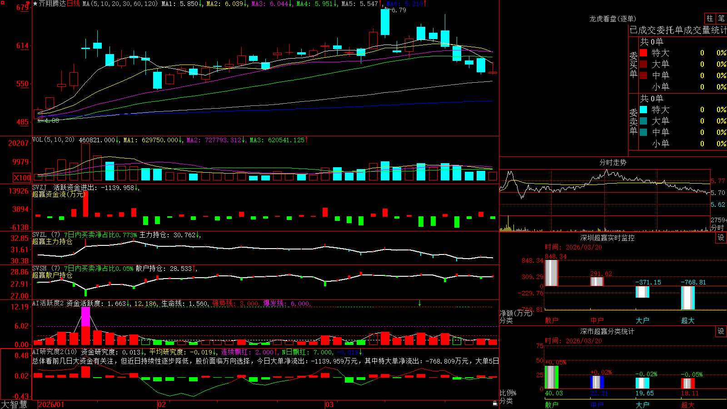Click 大户 bar 19.65 in 分类统计 chart
Image resolution: width=727 pixels, height=409 pixels.
click(642, 383)
